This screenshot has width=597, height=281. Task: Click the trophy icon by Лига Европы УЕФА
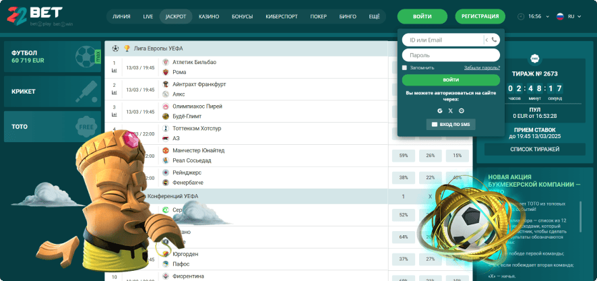(x=127, y=49)
